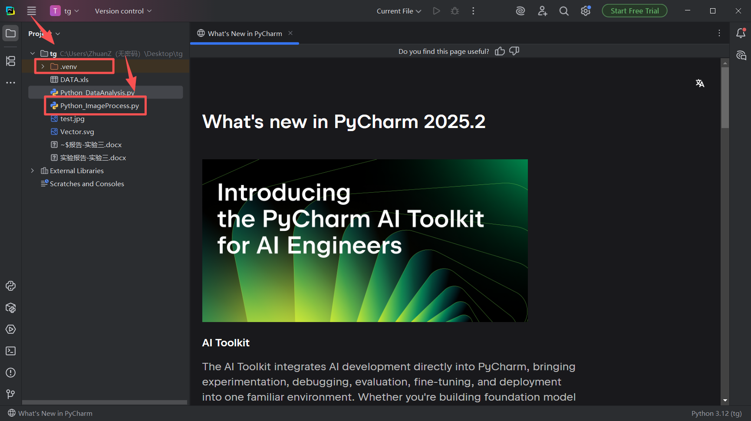
Task: Collapse the tg root folder
Action: tap(33, 53)
